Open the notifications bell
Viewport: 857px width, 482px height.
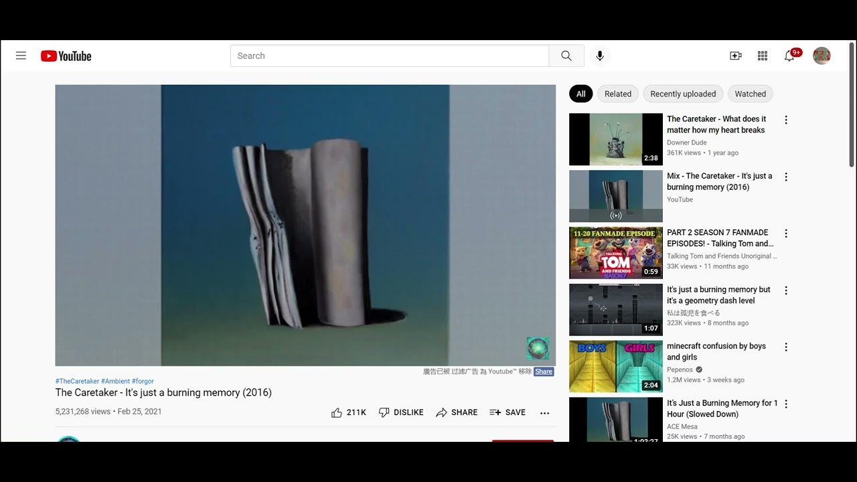[x=790, y=56]
